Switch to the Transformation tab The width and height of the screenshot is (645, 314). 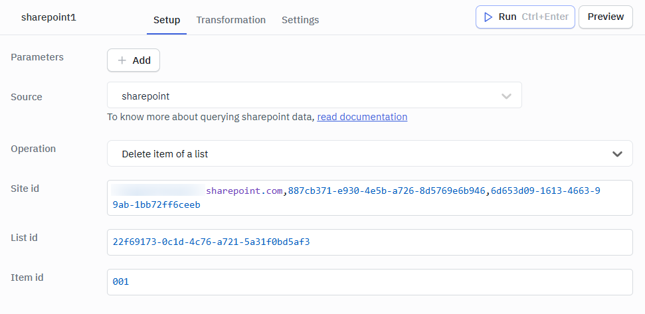(230, 20)
